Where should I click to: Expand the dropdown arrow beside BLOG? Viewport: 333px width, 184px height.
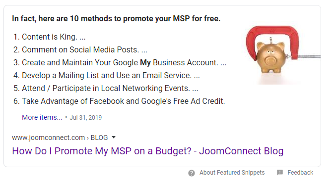[114, 138]
